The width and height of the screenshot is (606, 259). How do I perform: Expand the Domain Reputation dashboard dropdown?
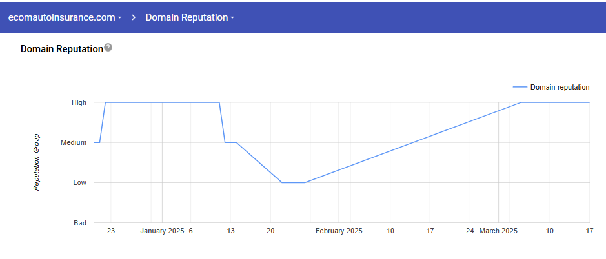[190, 17]
